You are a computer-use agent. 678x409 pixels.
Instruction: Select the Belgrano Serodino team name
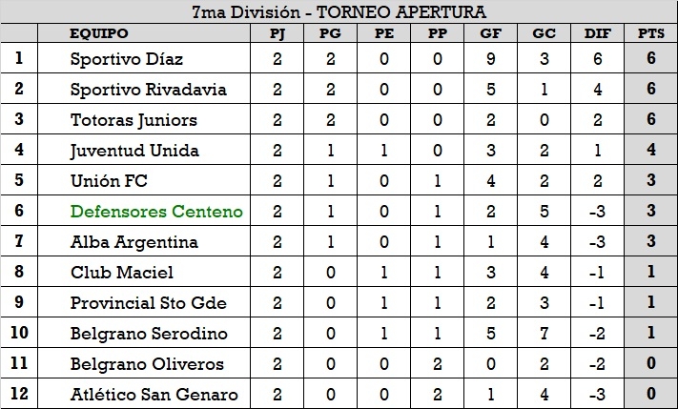click(x=150, y=334)
